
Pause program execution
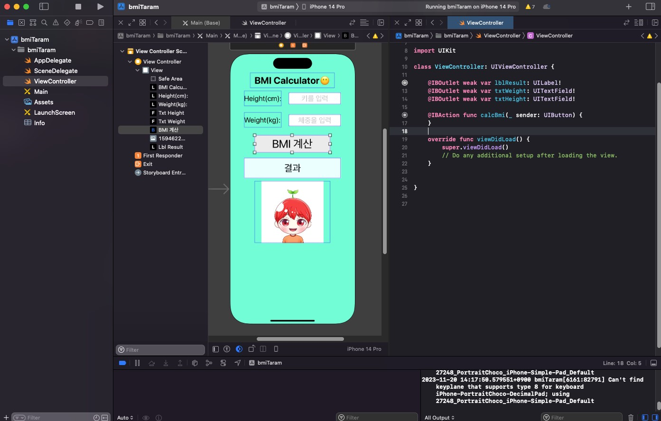coord(137,363)
